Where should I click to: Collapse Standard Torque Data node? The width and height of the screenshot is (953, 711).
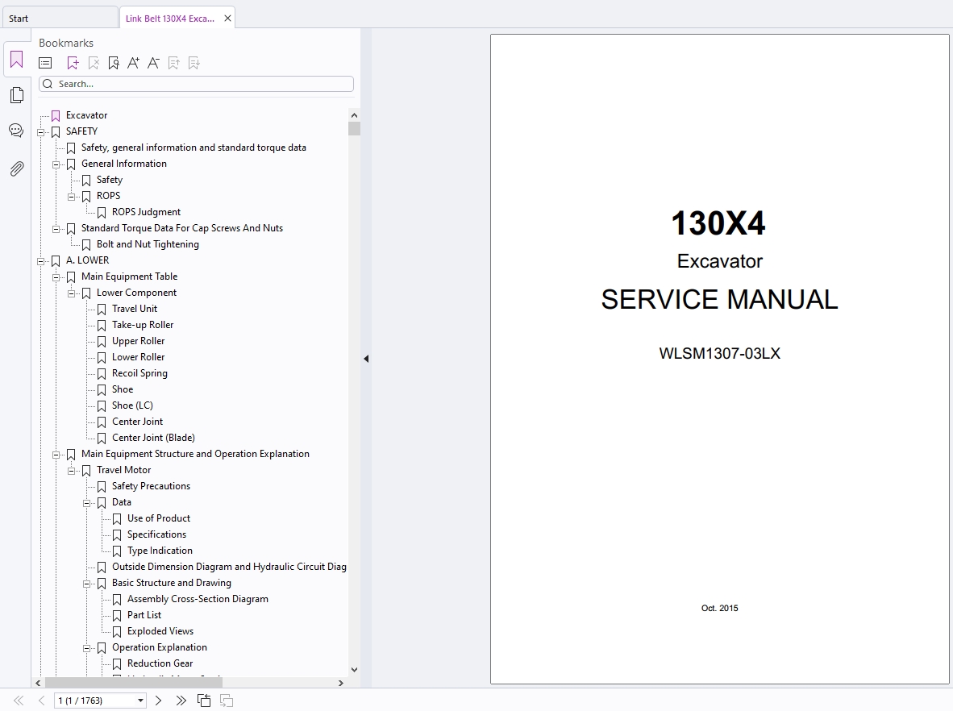pos(56,228)
